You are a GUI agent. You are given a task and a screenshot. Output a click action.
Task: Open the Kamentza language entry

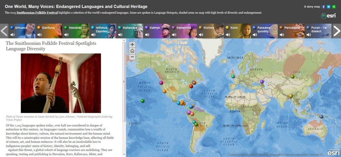[x=183, y=31]
